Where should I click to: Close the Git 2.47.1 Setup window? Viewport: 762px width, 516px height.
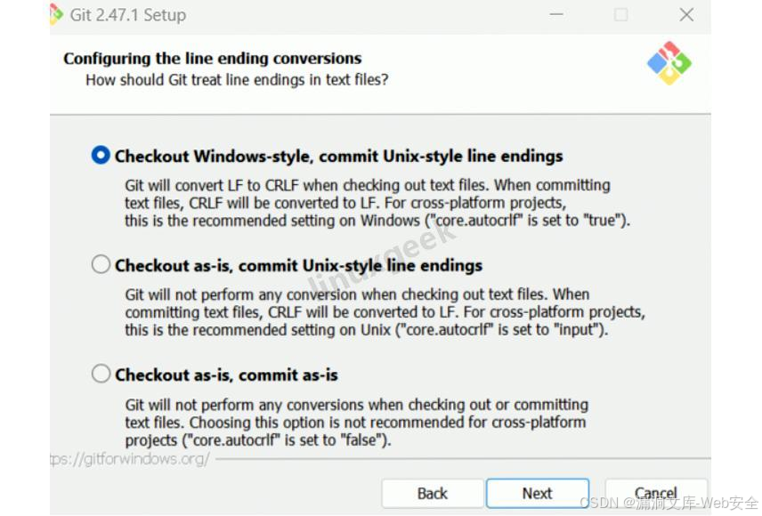click(x=686, y=14)
